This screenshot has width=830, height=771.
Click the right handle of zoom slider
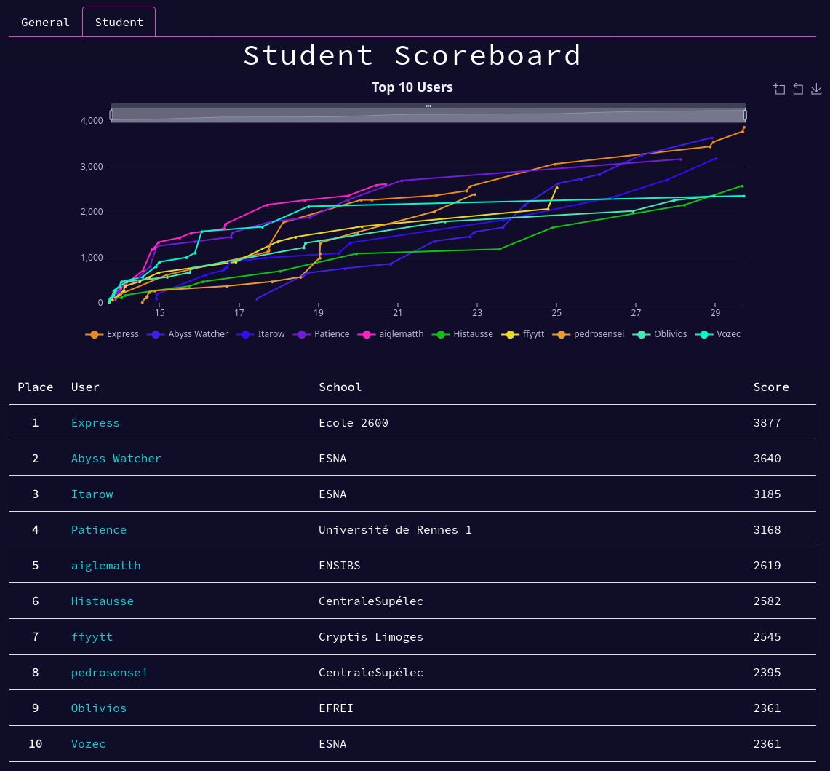[746, 115]
